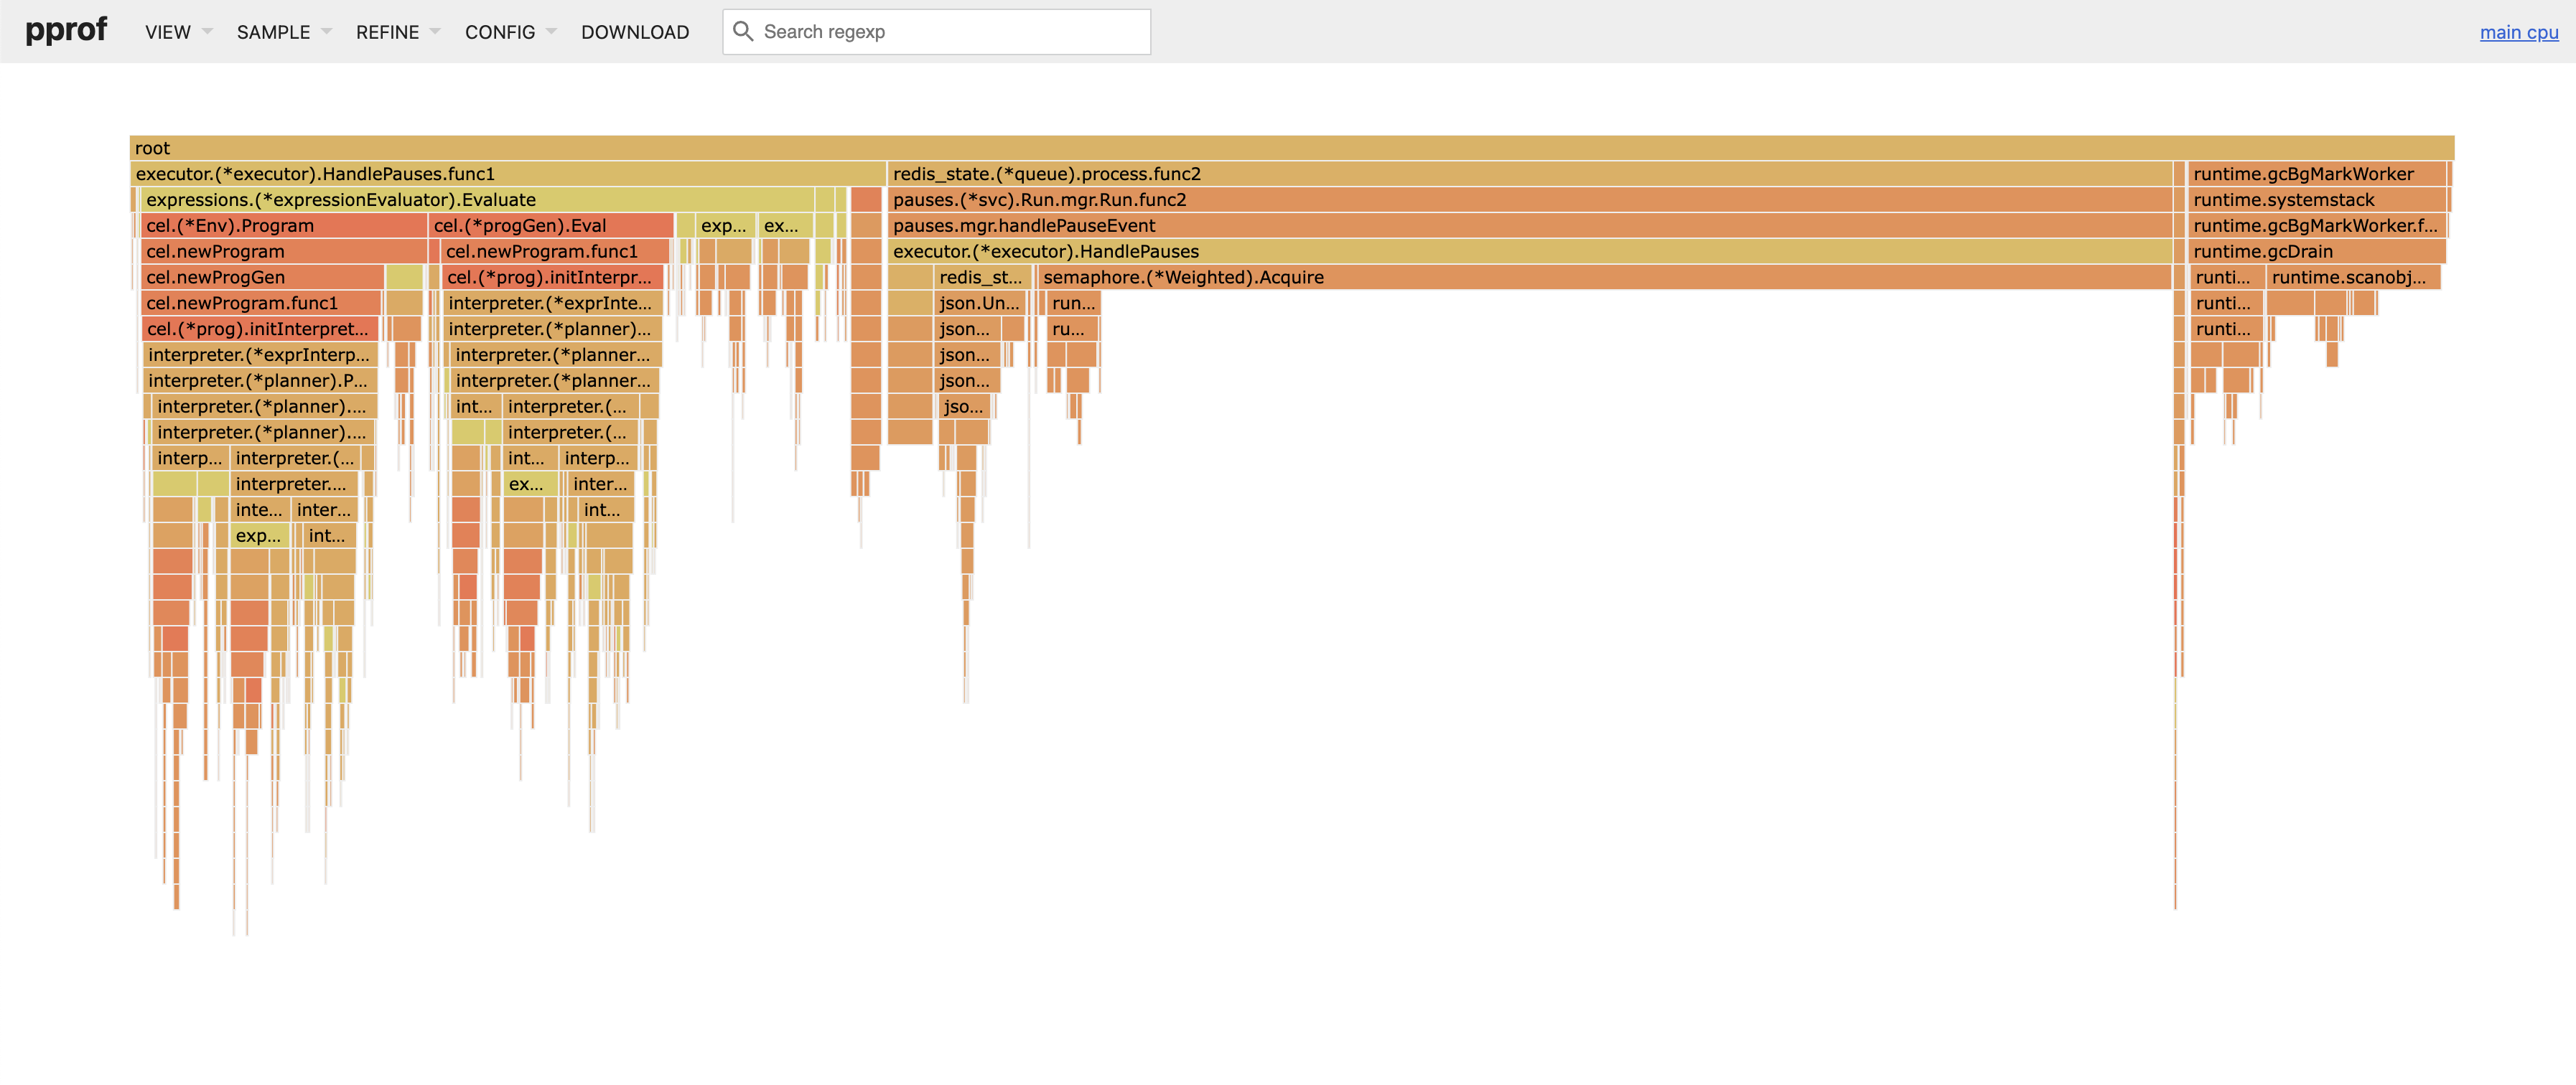Select runtime.gcBgMarkWorker frame
Viewport: 2576px width, 1085px height.
(x=2316, y=174)
